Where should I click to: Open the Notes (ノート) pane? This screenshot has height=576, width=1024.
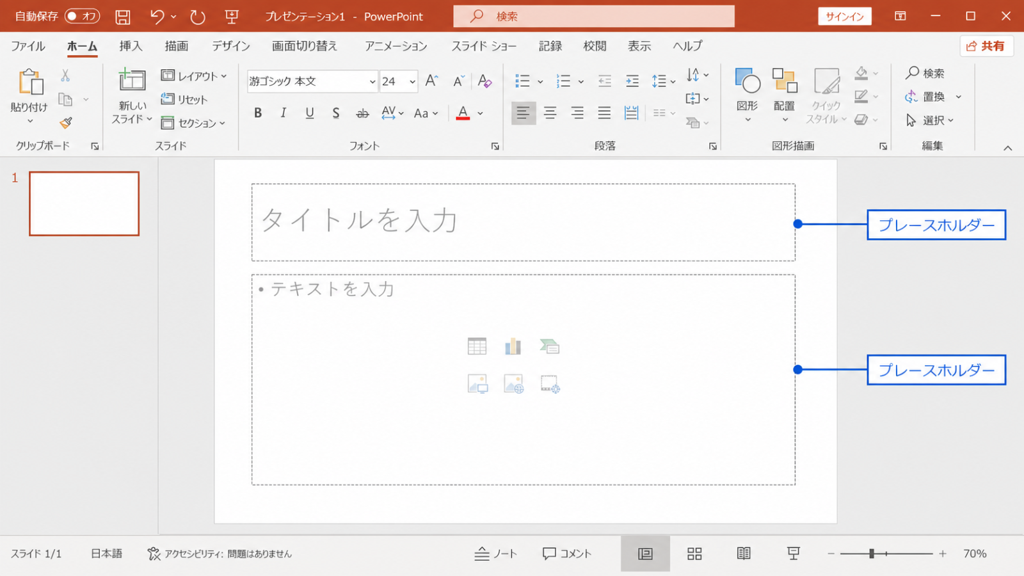495,554
